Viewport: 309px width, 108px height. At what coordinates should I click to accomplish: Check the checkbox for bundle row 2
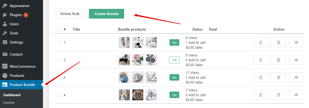(59, 60)
